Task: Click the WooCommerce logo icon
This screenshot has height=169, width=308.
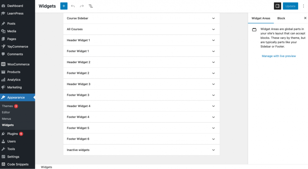Action: [x=3, y=64]
